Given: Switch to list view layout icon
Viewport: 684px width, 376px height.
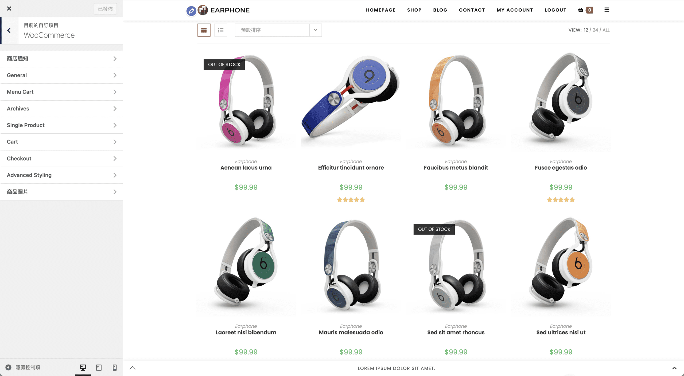Looking at the screenshot, I should pyautogui.click(x=221, y=30).
